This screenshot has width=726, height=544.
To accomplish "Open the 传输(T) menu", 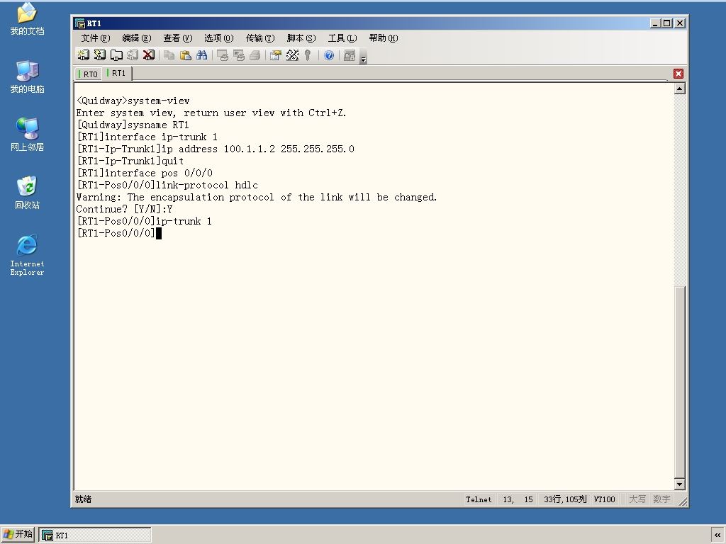I will click(x=260, y=38).
